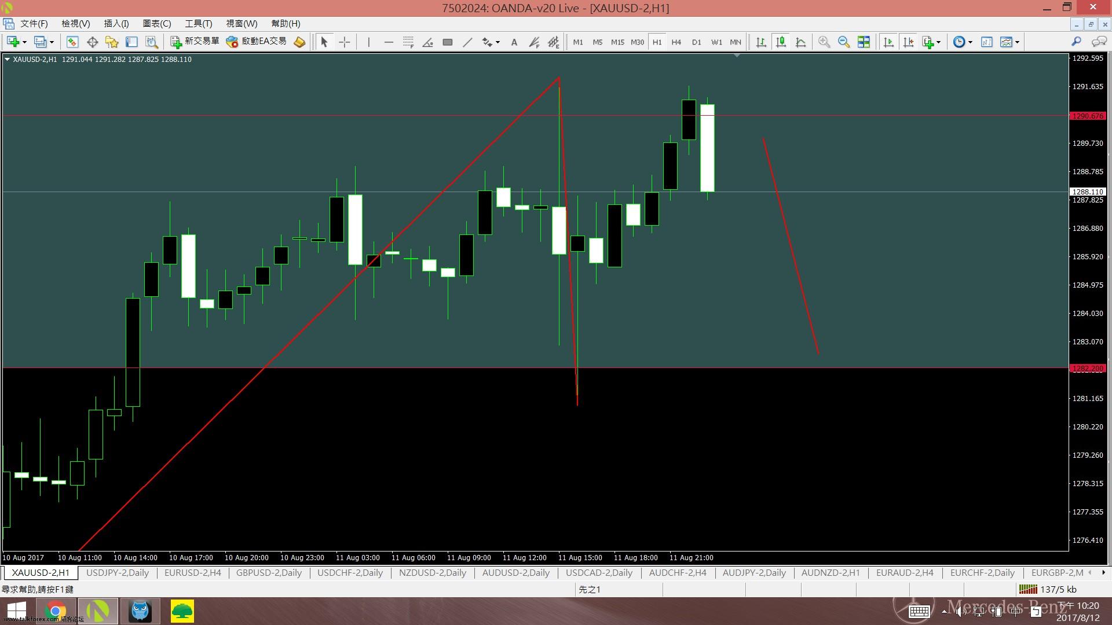Toggle the Terminal panel
This screenshot has height=625, width=1112.
coord(131,42)
